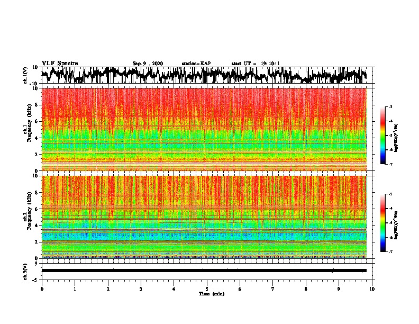Select the "start UT = 19:10:1" text
The image size is (419, 324).
(x=256, y=64)
